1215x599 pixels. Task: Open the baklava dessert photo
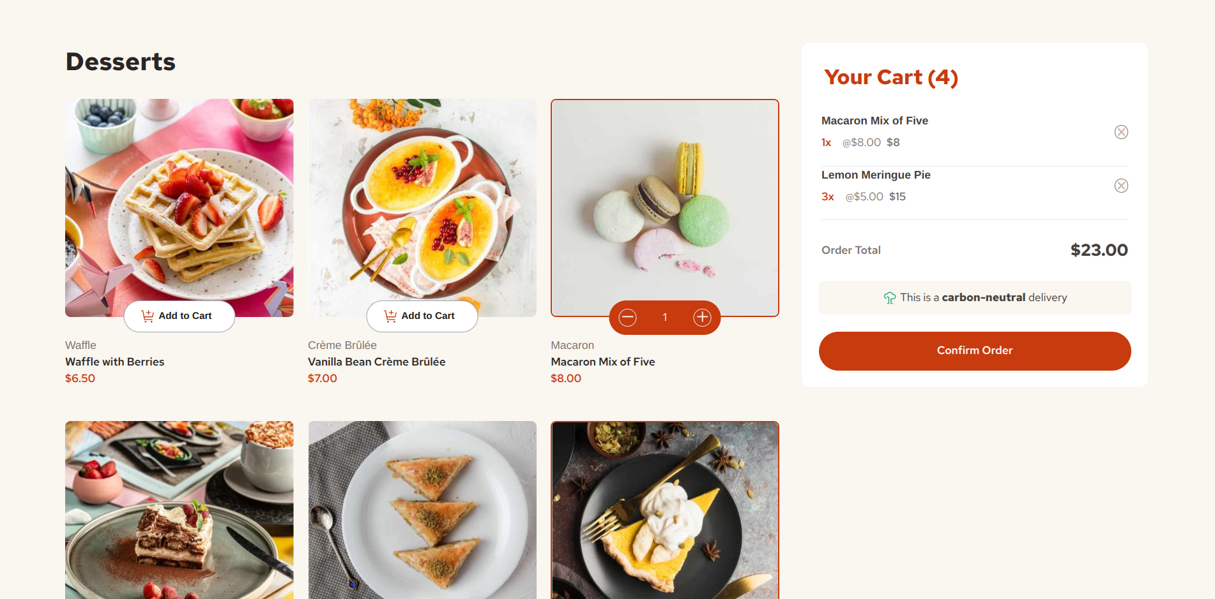422,510
